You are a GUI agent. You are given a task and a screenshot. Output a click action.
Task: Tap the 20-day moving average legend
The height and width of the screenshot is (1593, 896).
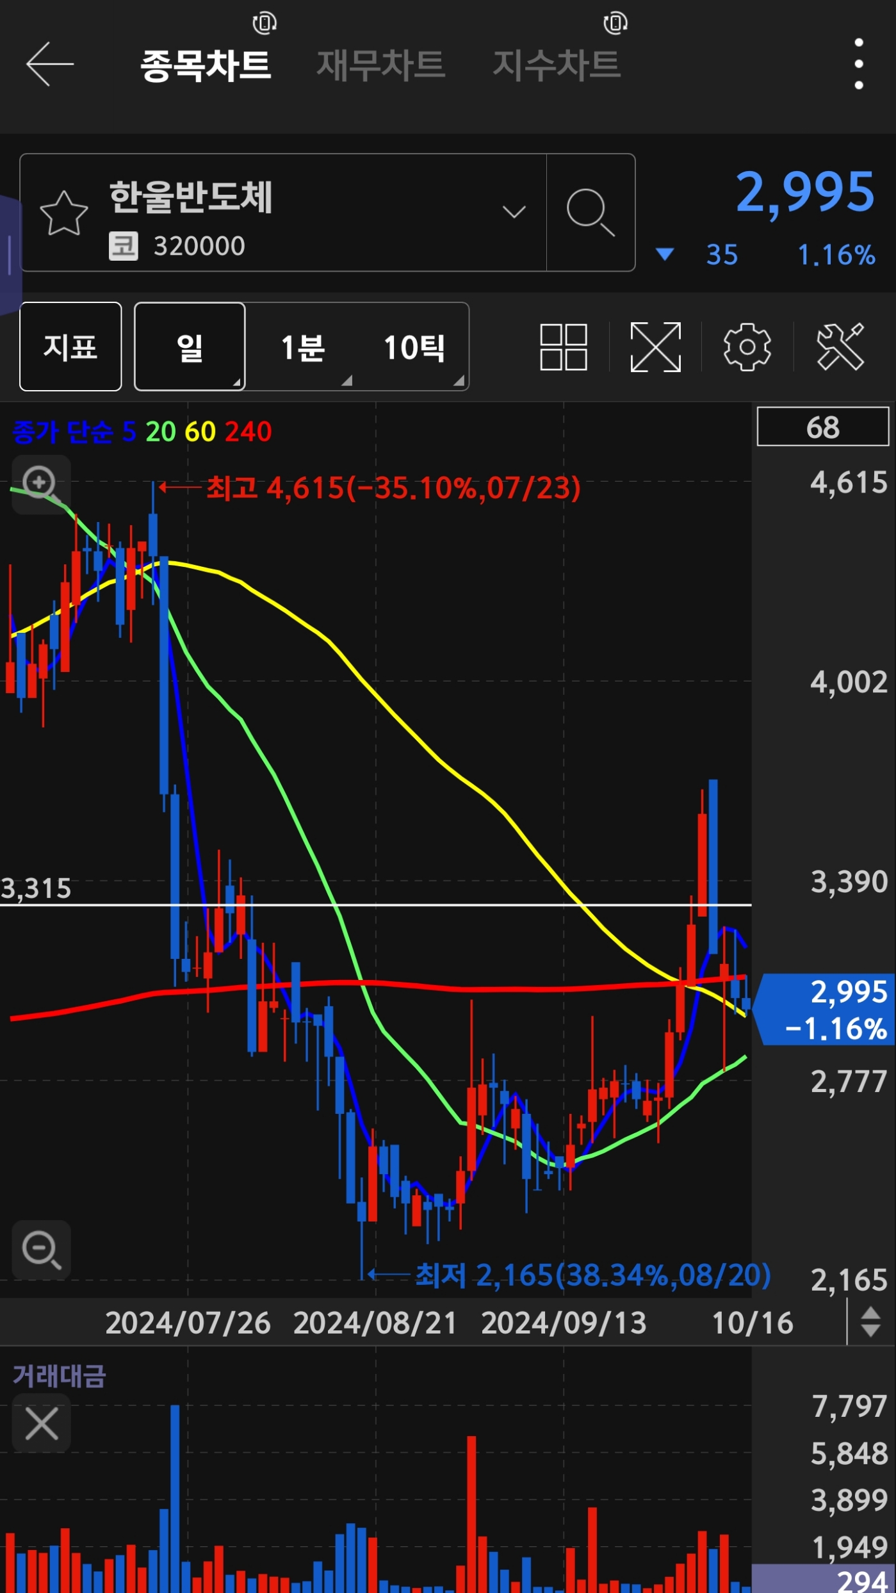pyautogui.click(x=161, y=432)
